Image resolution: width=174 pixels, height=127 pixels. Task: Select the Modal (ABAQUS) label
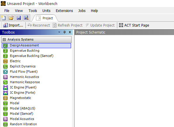(23, 108)
